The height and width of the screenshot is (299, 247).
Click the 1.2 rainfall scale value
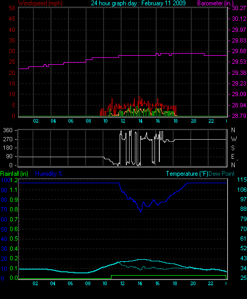[14, 180]
